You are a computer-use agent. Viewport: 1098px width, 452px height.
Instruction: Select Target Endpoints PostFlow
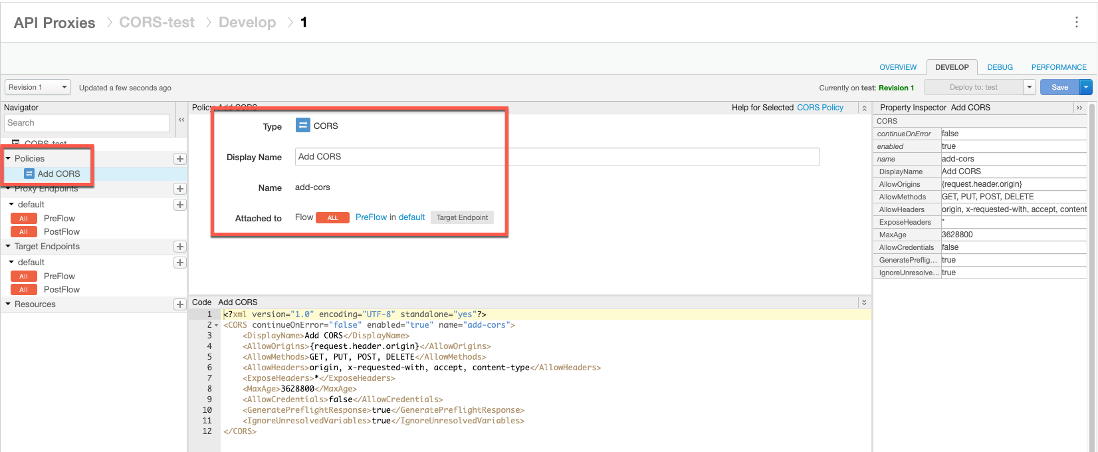click(x=62, y=289)
